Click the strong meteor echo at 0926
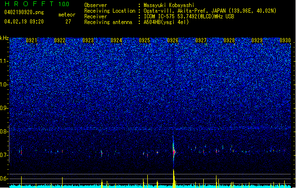Viewport: 296px width, 188px height. 174,151
